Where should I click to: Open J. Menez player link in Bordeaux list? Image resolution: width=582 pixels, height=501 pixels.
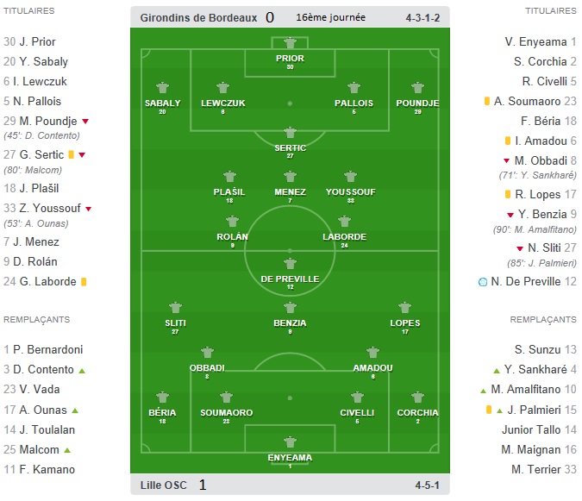click(x=36, y=242)
